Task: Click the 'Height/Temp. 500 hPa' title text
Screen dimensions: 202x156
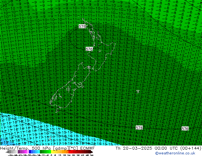Action: point(25,148)
